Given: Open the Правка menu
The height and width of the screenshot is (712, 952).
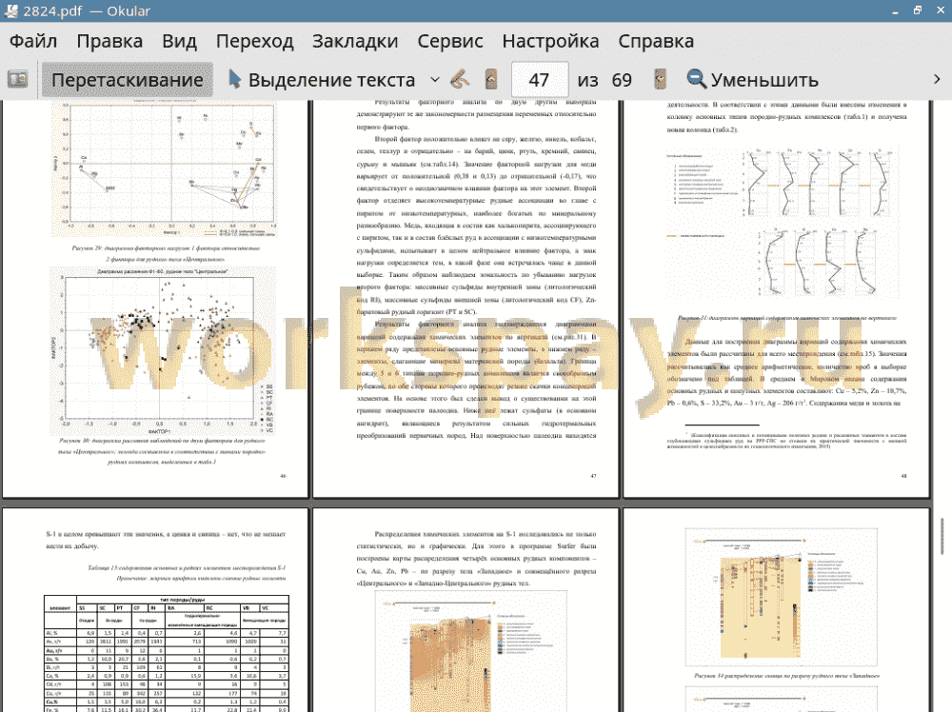Looking at the screenshot, I should [x=109, y=41].
